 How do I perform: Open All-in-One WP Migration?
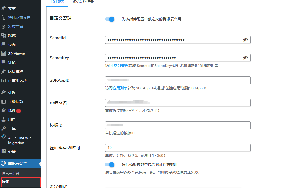point(19,140)
